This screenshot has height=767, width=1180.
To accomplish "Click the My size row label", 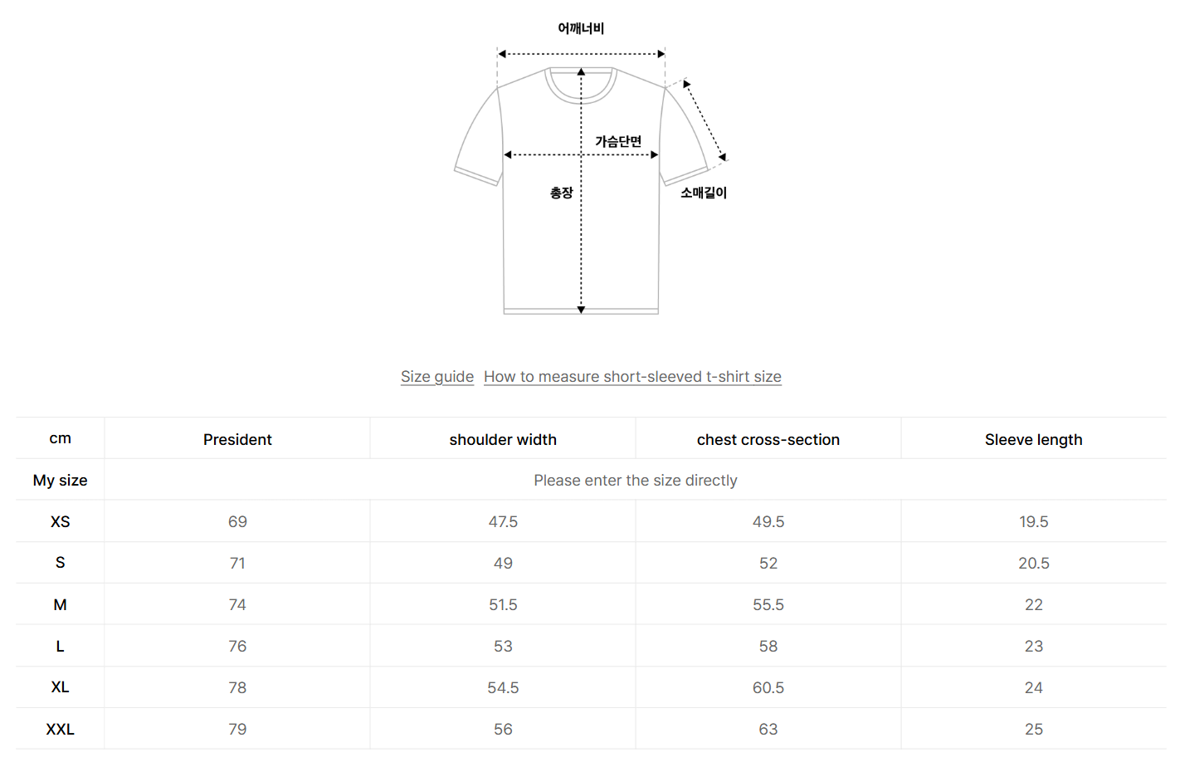I will (x=60, y=480).
